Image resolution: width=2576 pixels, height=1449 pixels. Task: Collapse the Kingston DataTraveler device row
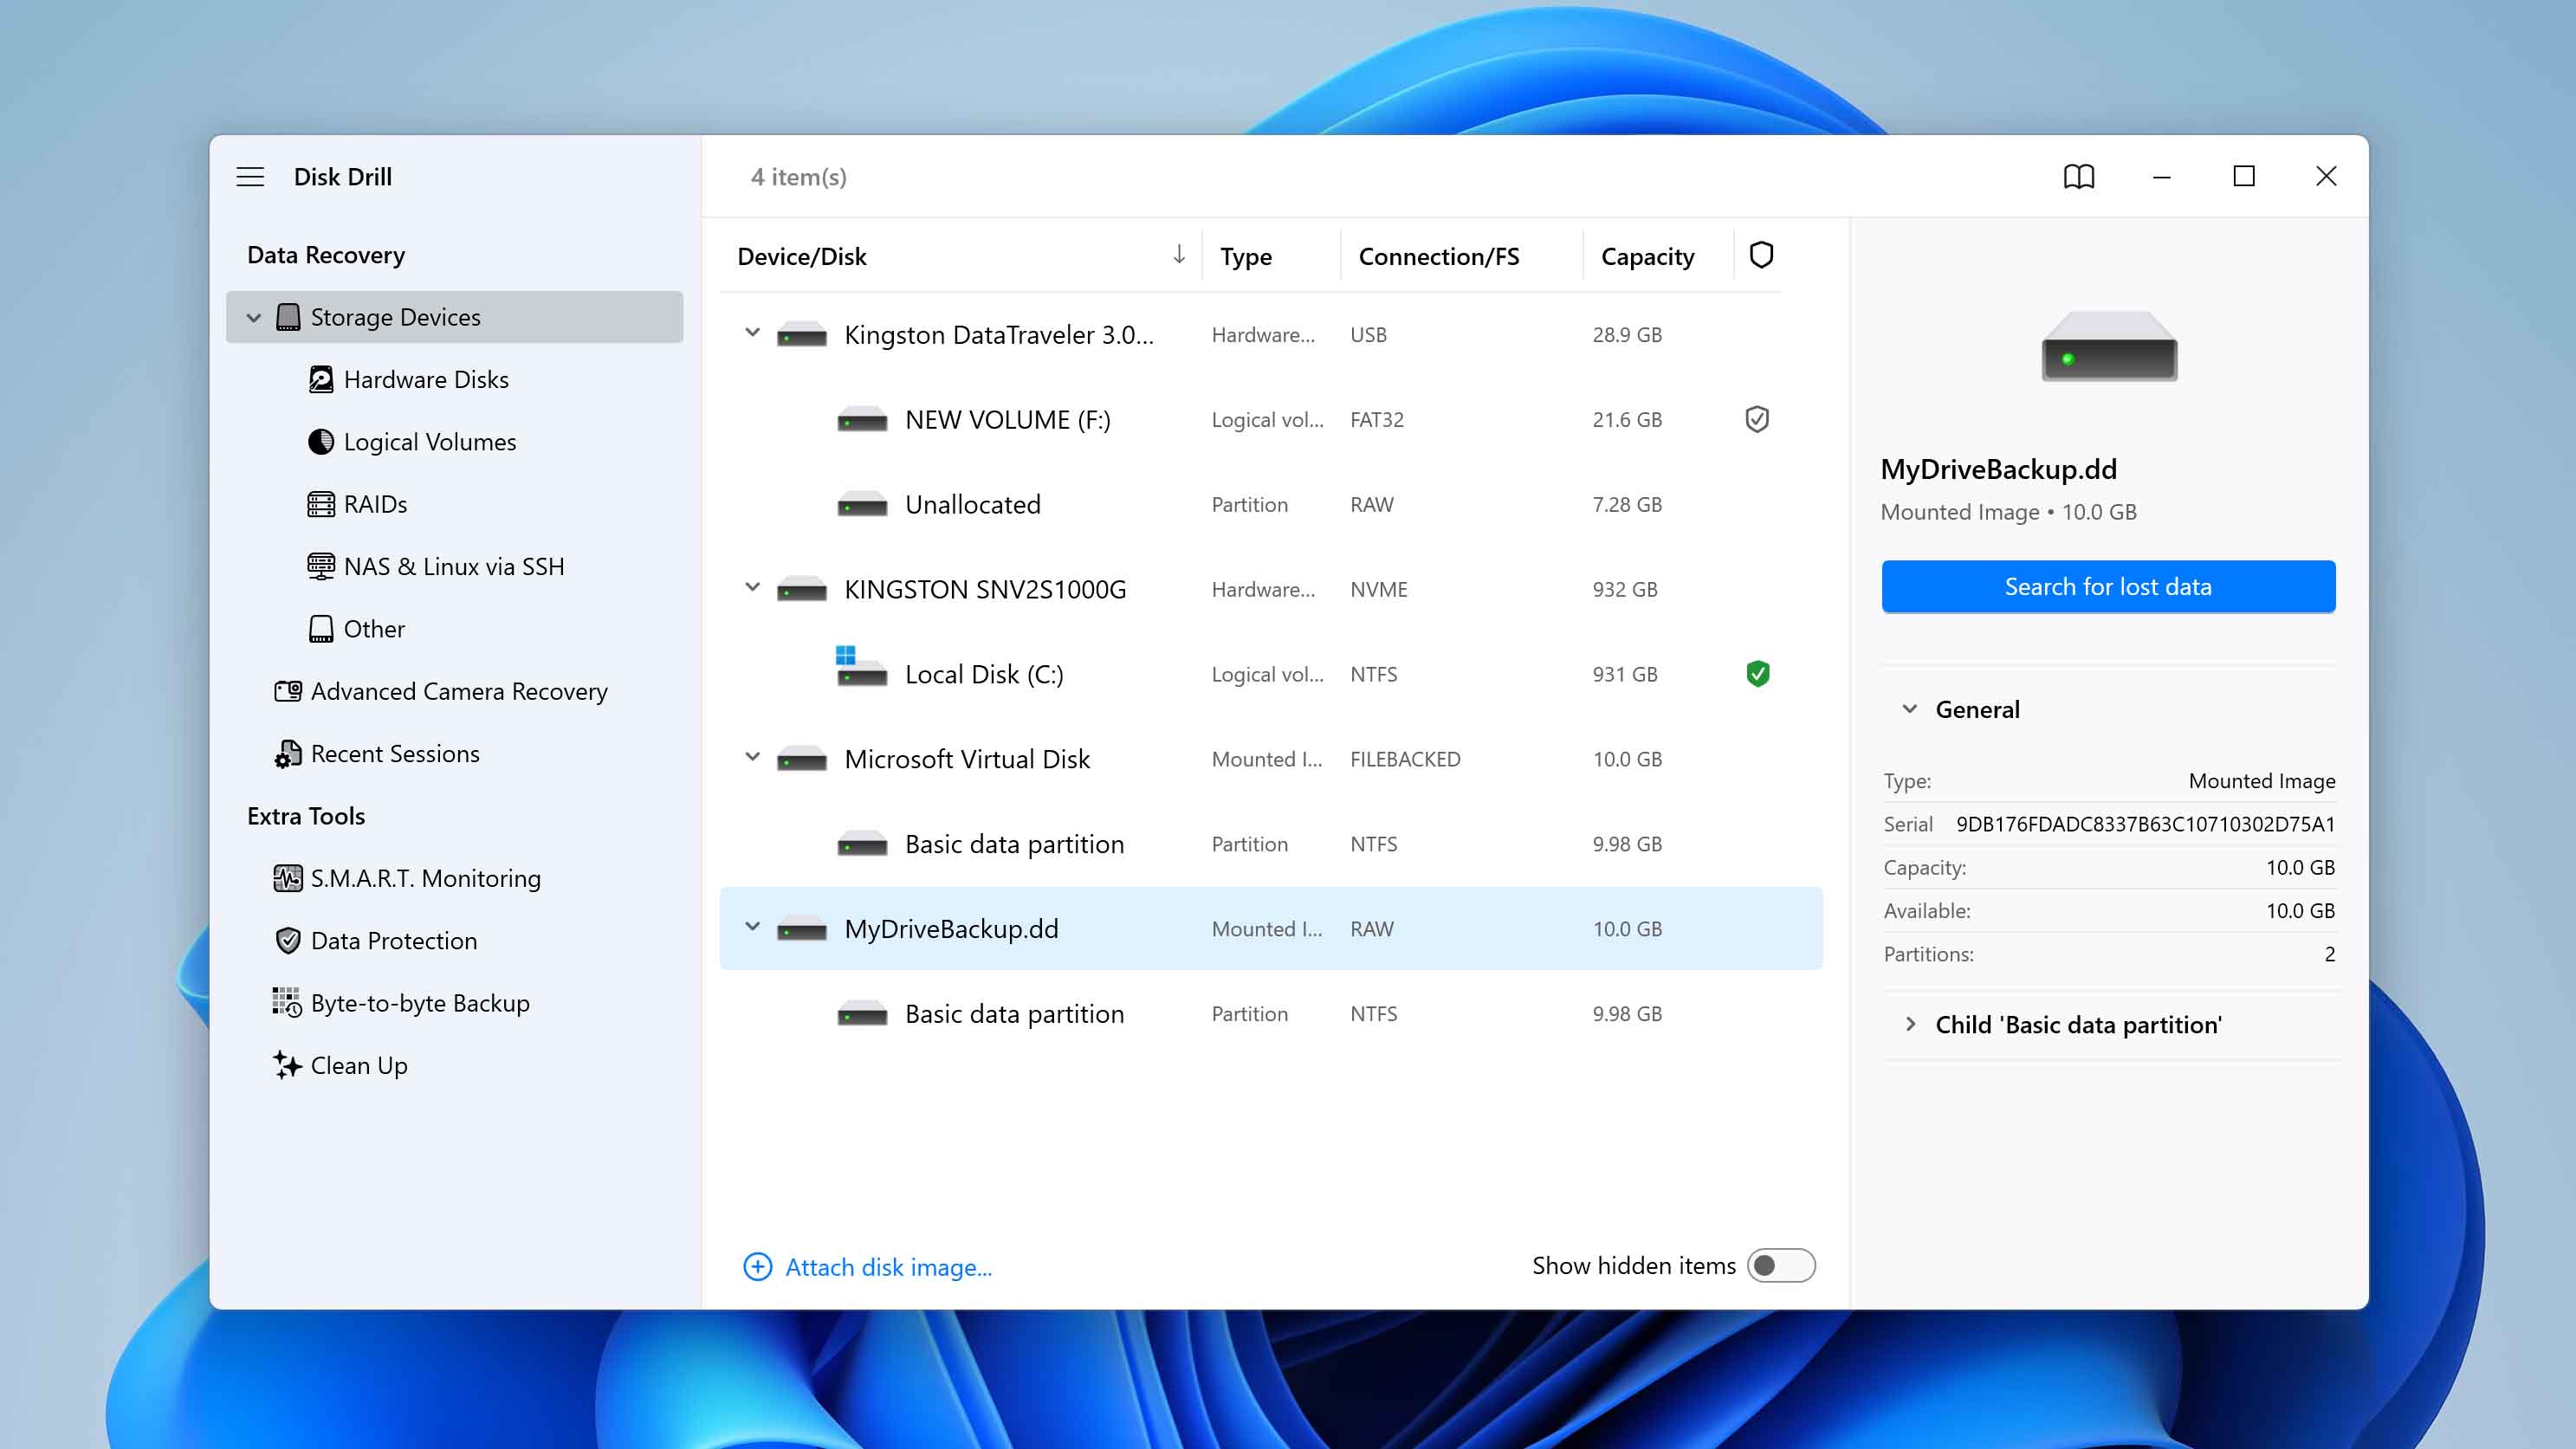(x=752, y=334)
